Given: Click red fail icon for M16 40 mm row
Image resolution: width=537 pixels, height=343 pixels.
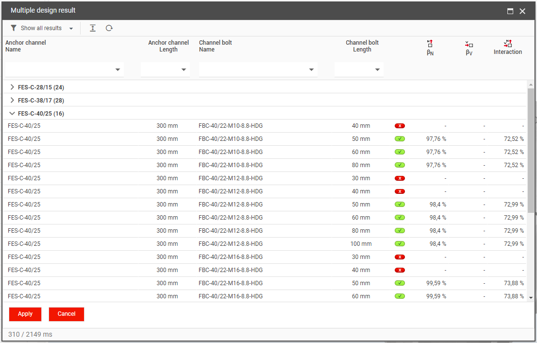Looking at the screenshot, I should tap(400, 270).
